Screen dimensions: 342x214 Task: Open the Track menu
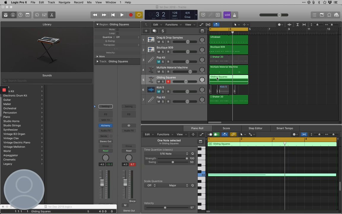[x=51, y=2]
